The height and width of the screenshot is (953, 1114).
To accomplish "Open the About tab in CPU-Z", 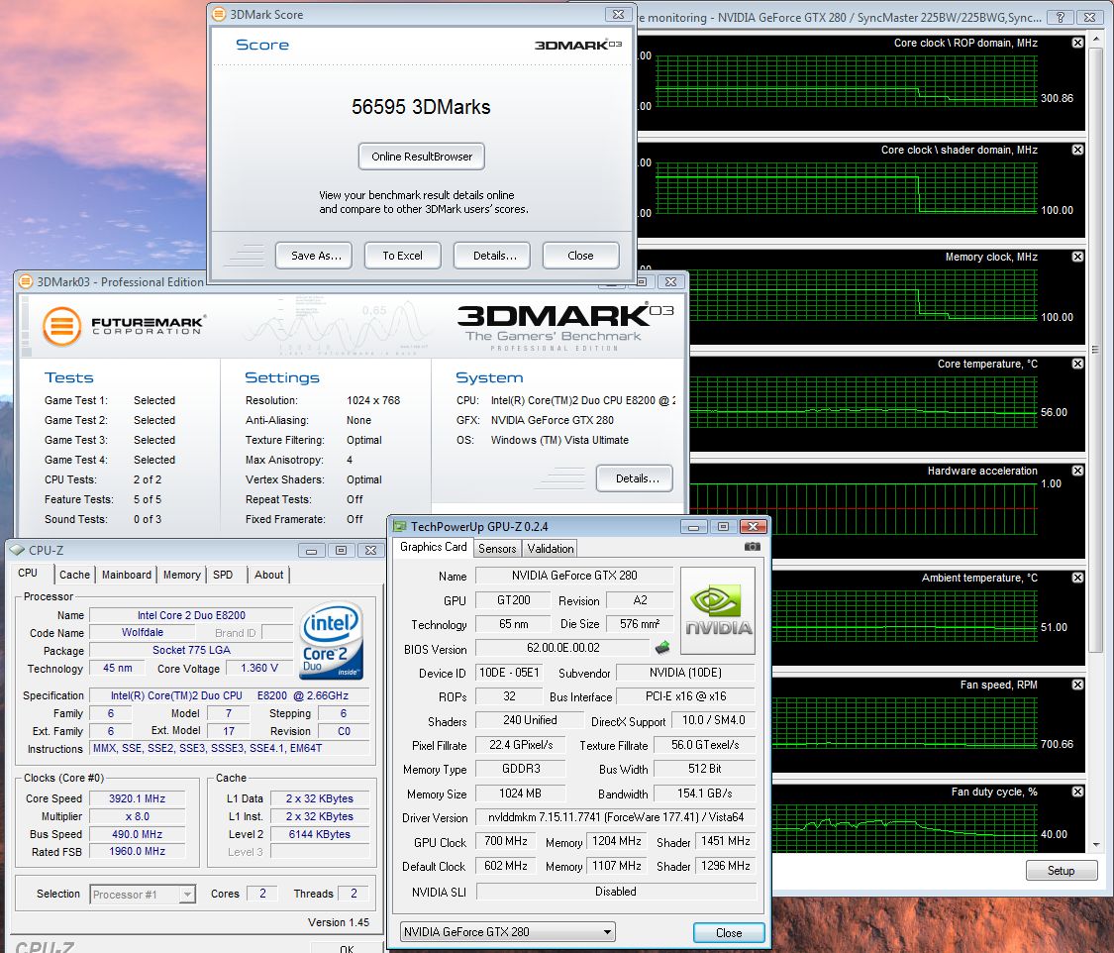I will point(268,575).
